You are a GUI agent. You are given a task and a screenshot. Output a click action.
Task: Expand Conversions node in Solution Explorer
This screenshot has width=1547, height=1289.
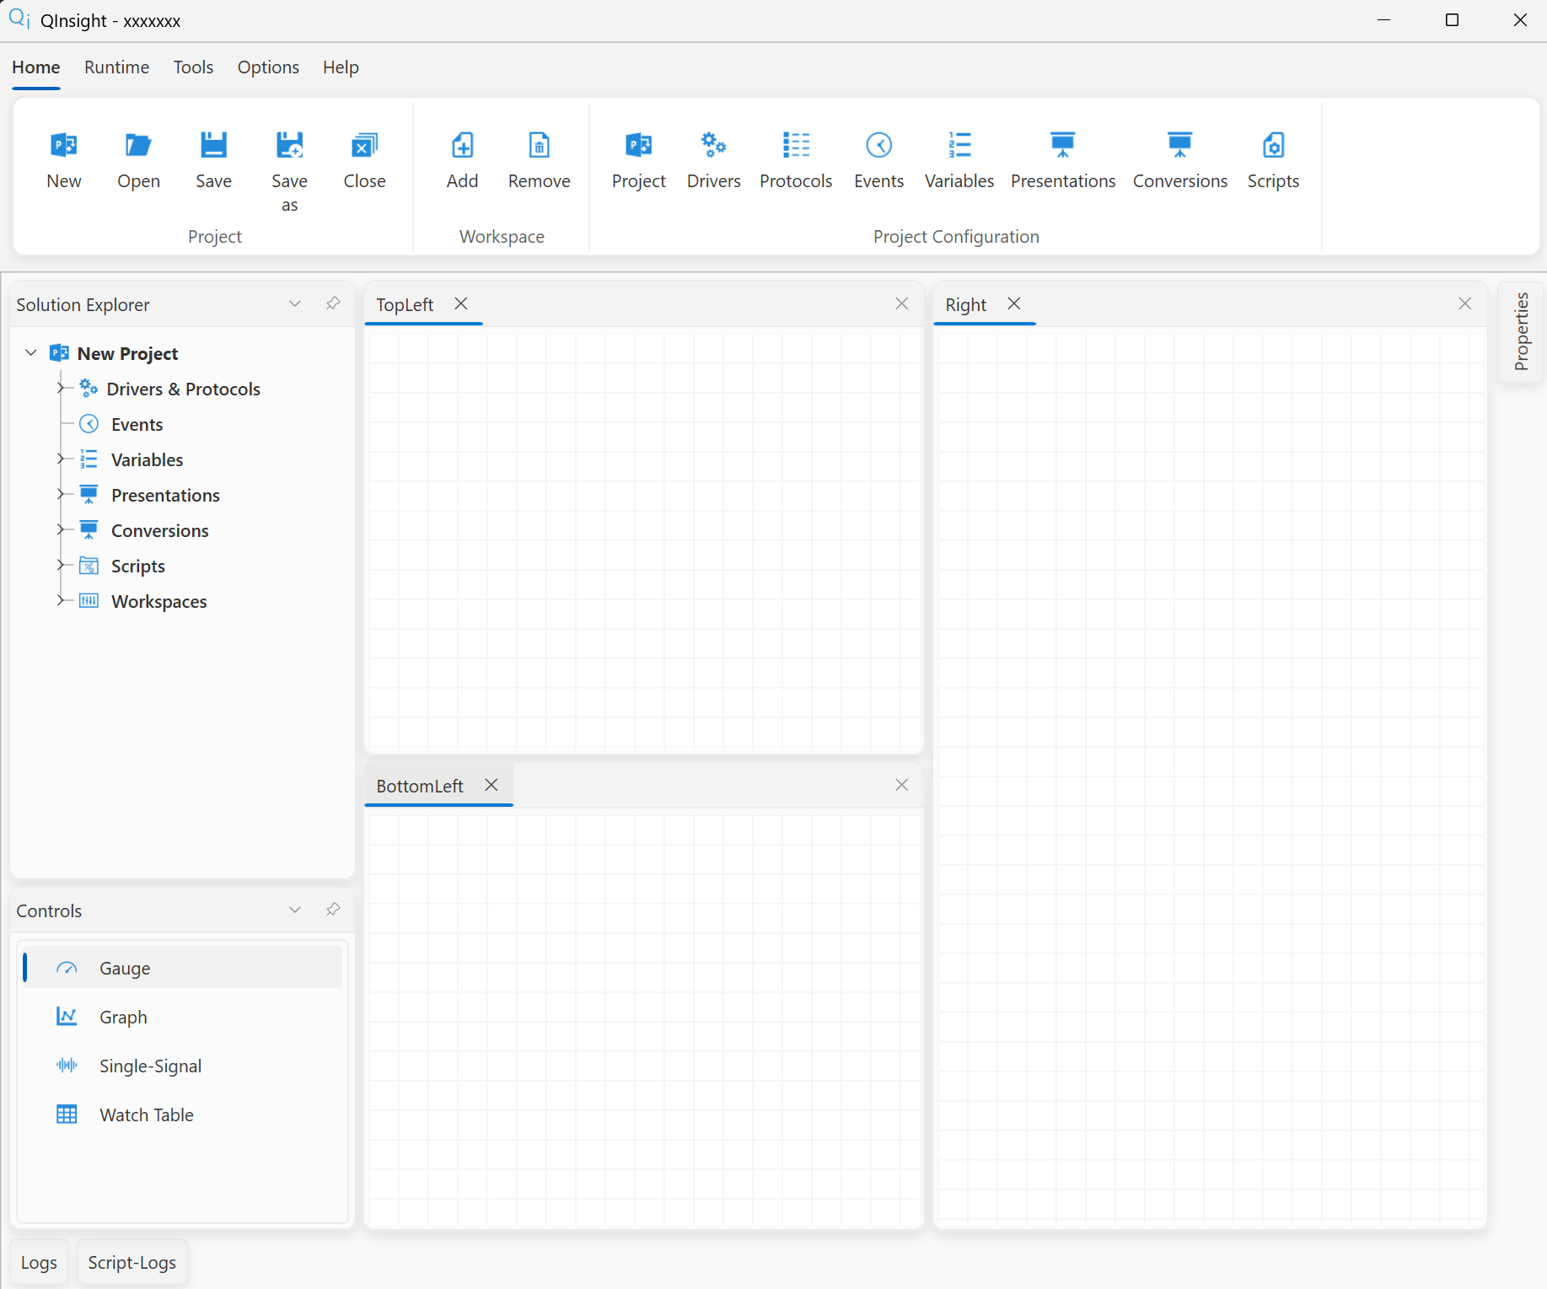(x=60, y=529)
